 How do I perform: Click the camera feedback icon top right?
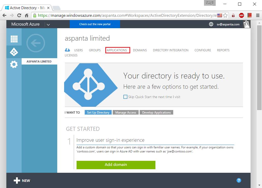[x=246, y=24]
